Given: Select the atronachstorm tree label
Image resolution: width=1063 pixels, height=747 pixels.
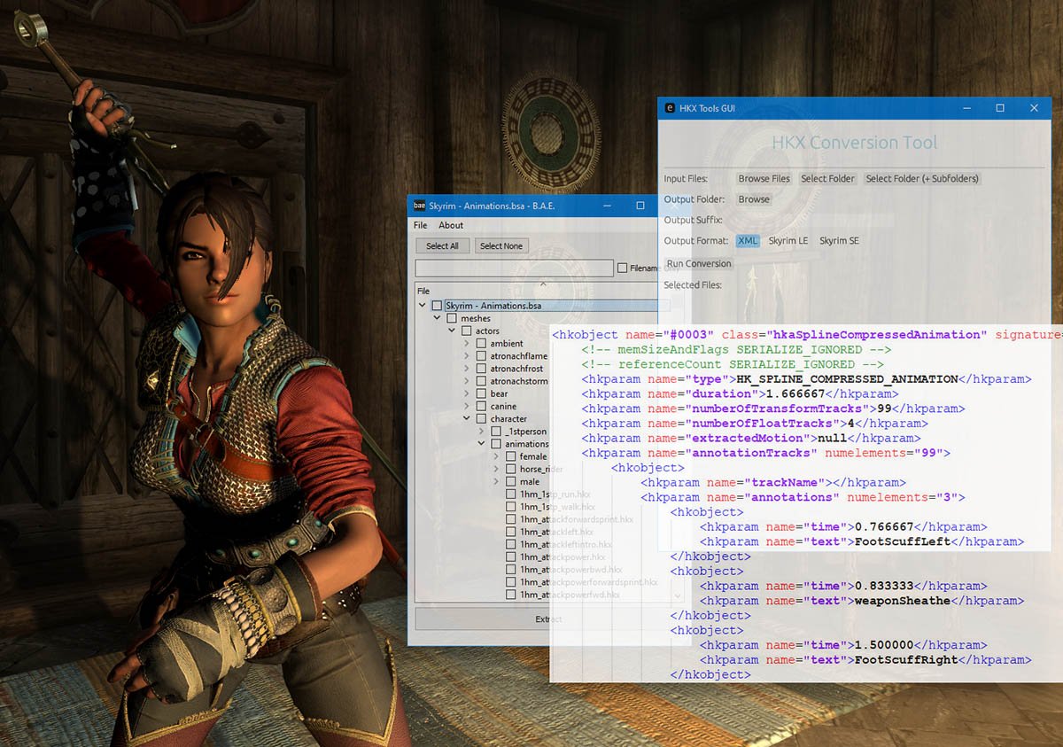Looking at the screenshot, I should click(519, 381).
